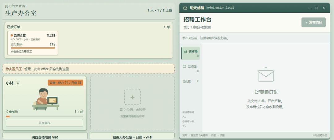
Task: Click the inbox tray icon beside 收件箱
Action: point(185,51)
